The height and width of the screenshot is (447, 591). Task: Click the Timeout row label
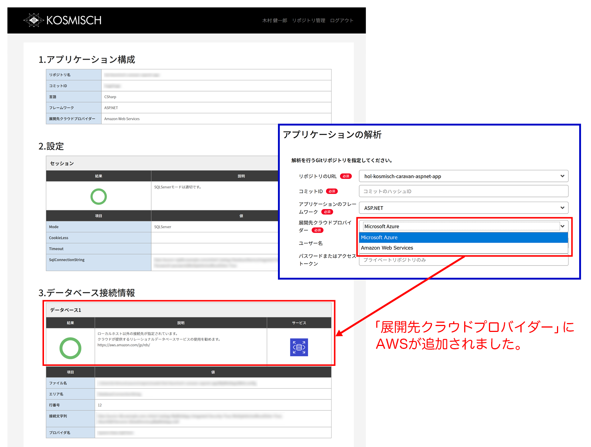[98, 249]
